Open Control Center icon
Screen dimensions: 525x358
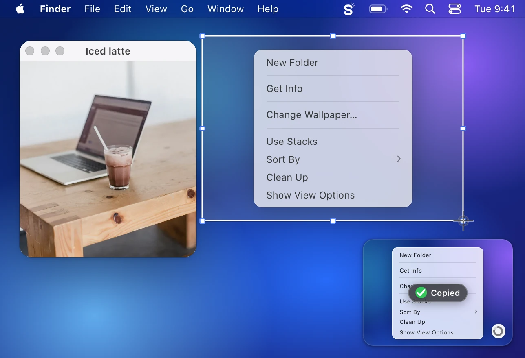454,9
